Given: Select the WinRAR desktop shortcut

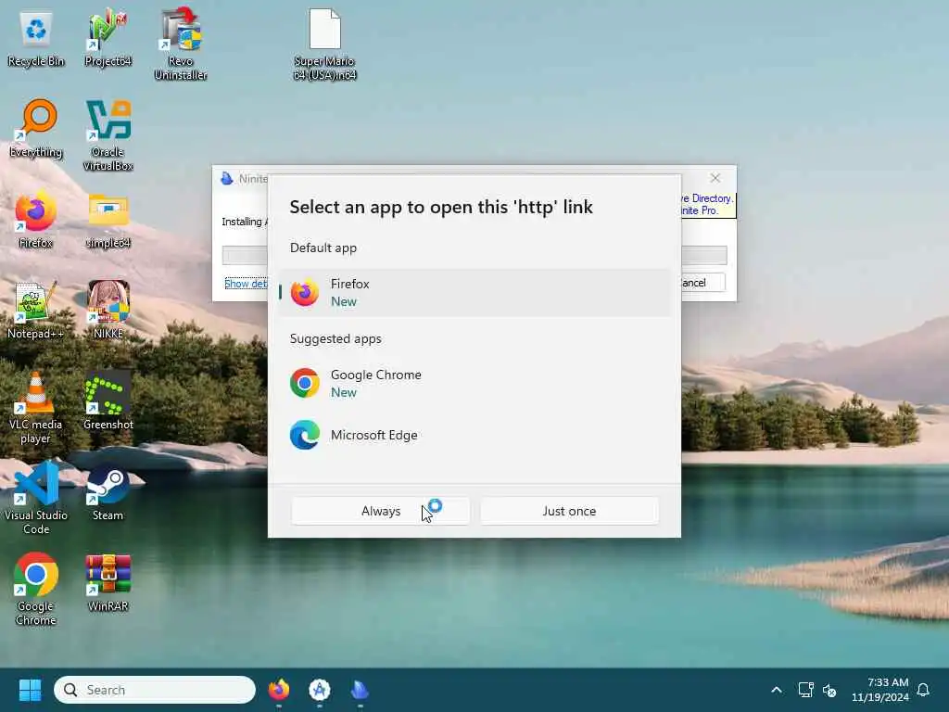Looking at the screenshot, I should (108, 582).
